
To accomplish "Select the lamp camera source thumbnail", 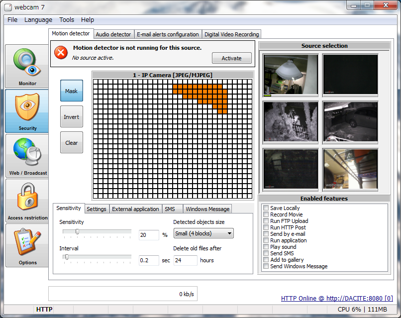I will 291,75.
